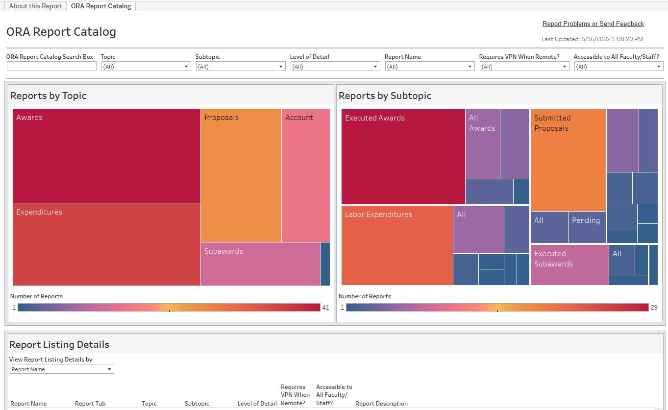The image size is (668, 410).
Task: Open the Topic filter dropdown
Action: coord(146,67)
